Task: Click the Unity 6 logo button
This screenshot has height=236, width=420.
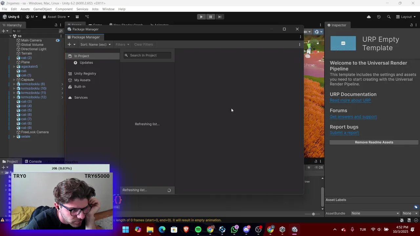Action: tap(11, 17)
